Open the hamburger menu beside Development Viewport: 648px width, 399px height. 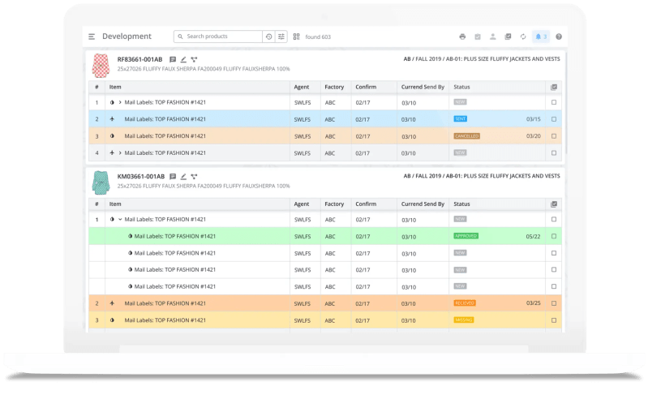(x=92, y=36)
